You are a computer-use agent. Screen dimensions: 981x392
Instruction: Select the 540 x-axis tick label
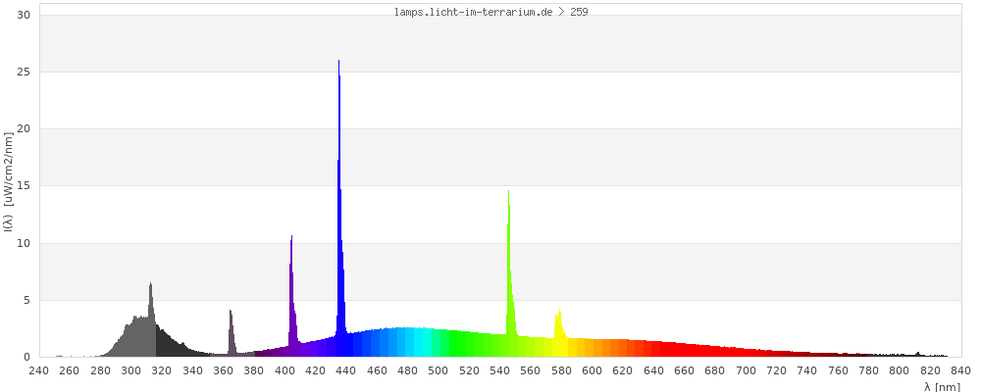point(499,370)
